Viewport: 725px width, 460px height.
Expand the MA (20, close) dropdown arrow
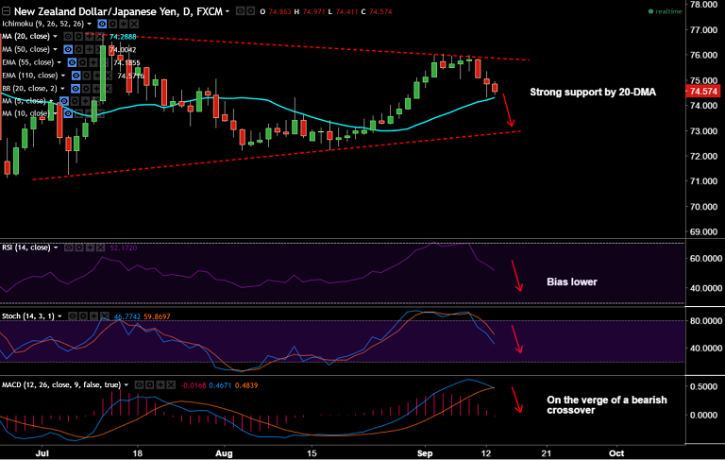(55, 37)
